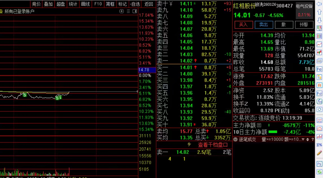Select the 买一 row price 14.01
This screenshot has height=178, width=323.
pyautogui.click(x=186, y=67)
